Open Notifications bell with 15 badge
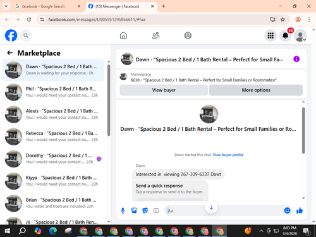The width and height of the screenshot is (316, 237). click(x=286, y=35)
